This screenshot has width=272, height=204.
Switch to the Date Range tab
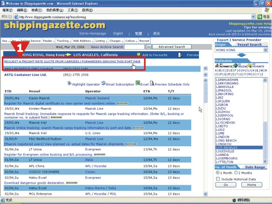coord(255,167)
